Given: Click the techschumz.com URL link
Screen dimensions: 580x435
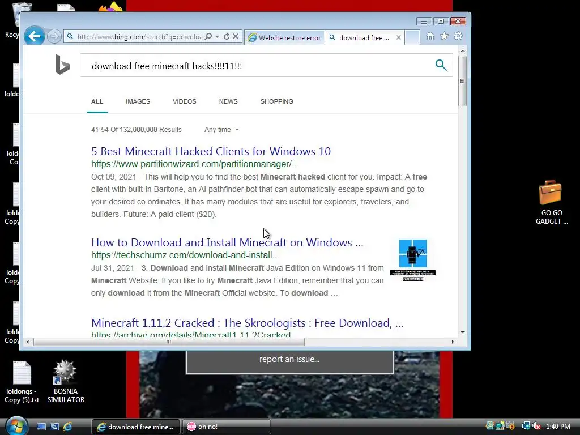Looking at the screenshot, I should (x=185, y=255).
